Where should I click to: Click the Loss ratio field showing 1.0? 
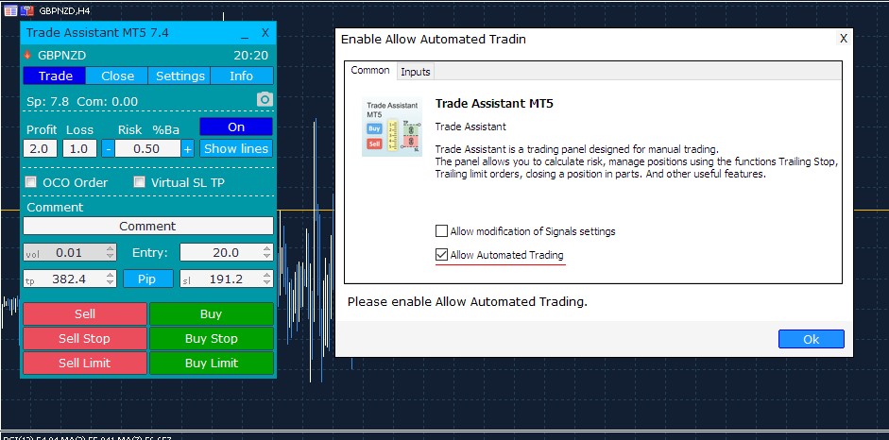coord(79,149)
